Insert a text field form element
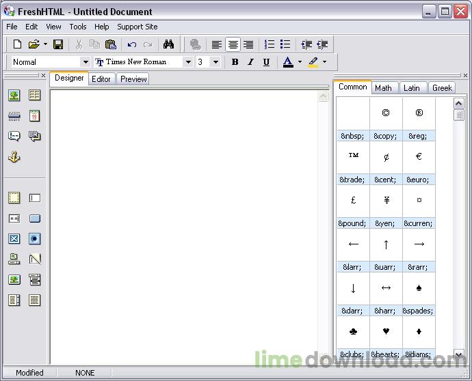The height and width of the screenshot is (381, 472). (x=35, y=198)
